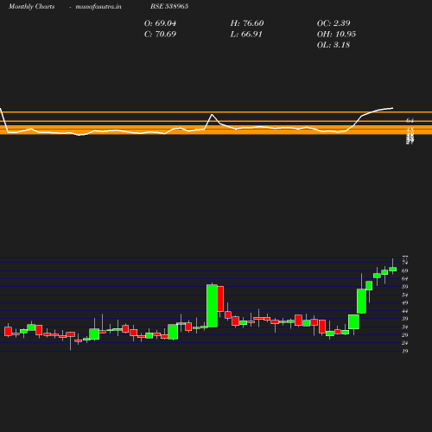Image resolution: width=432 pixels, height=432 pixels.
Task: Click the 49 price axis label
Action: 405,303
